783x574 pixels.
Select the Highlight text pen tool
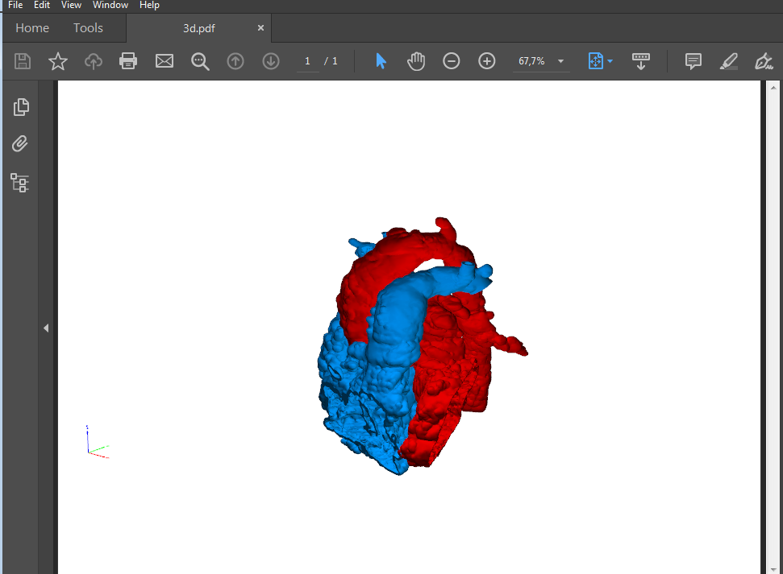729,61
